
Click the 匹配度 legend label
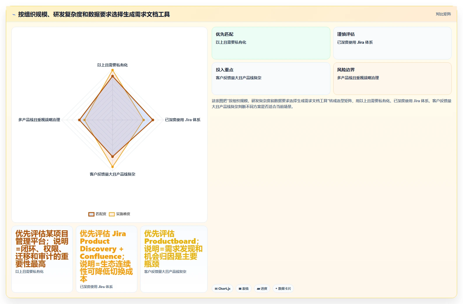click(101, 214)
